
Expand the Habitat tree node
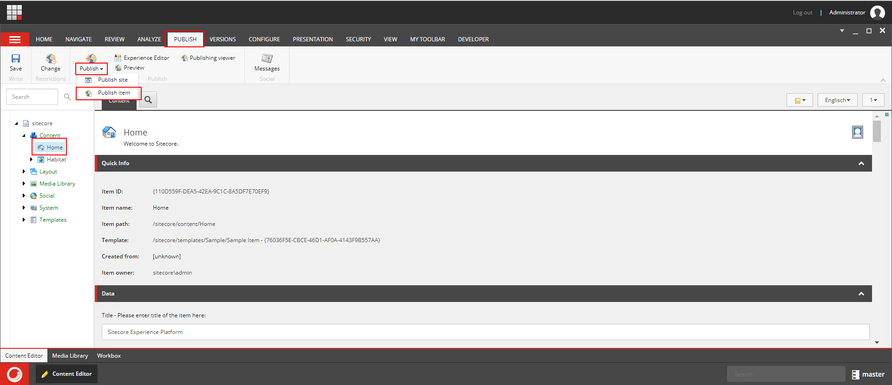pos(31,160)
